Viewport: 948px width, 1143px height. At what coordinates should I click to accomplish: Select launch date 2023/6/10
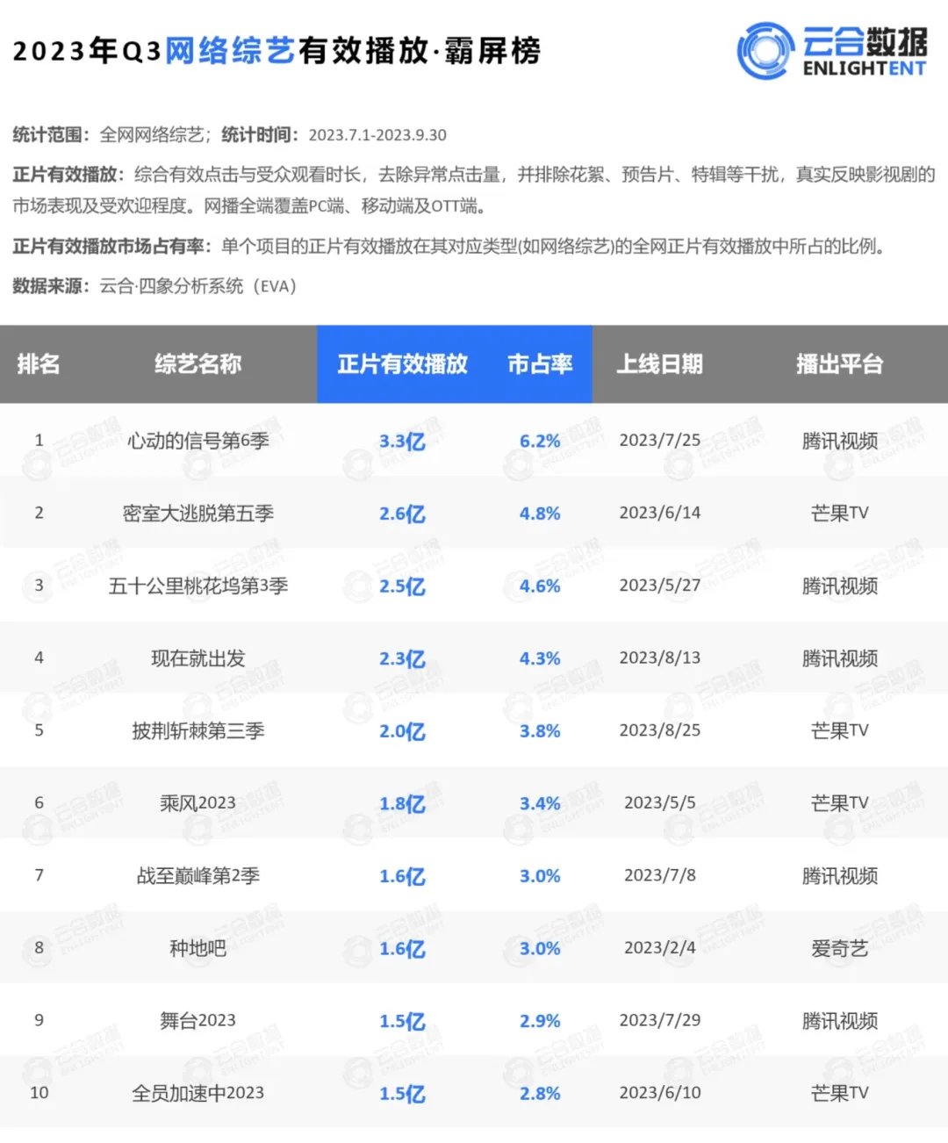[660, 1093]
